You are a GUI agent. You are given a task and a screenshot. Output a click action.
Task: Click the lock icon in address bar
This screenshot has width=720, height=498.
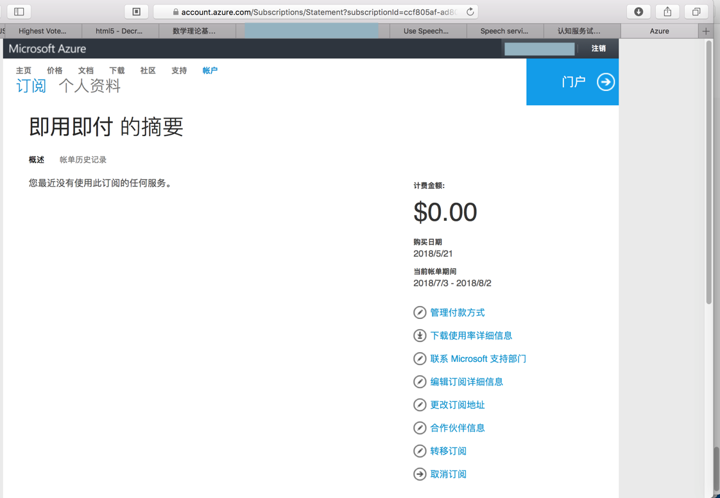tap(175, 12)
